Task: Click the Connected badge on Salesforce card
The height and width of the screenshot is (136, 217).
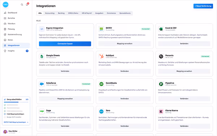Action: [86, 84]
